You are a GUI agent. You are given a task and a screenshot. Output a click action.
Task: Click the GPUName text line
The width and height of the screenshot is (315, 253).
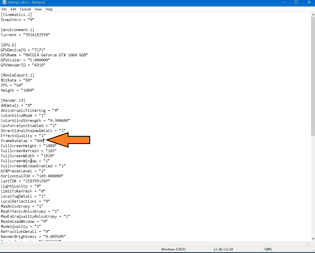tap(44, 55)
